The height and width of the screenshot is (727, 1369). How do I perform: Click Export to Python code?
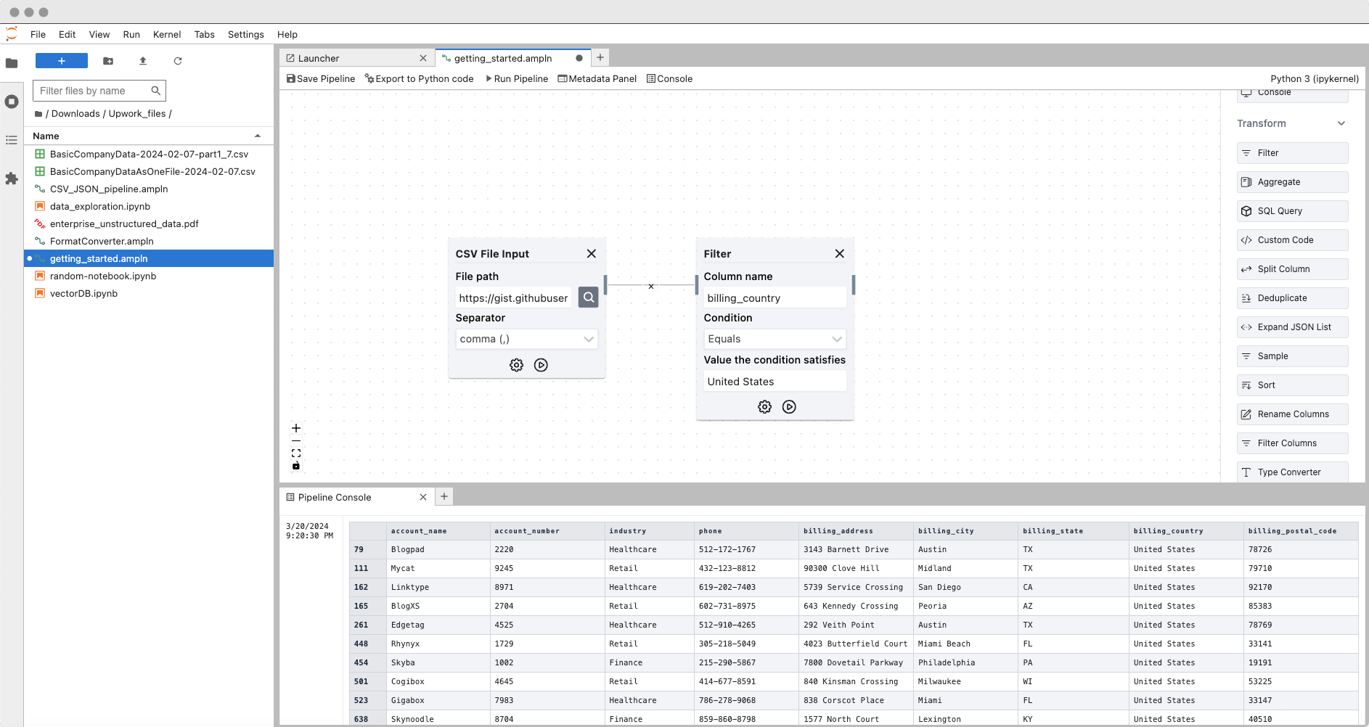point(419,78)
